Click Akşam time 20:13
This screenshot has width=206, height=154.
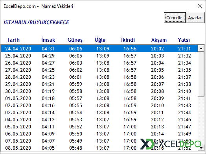click(157, 127)
